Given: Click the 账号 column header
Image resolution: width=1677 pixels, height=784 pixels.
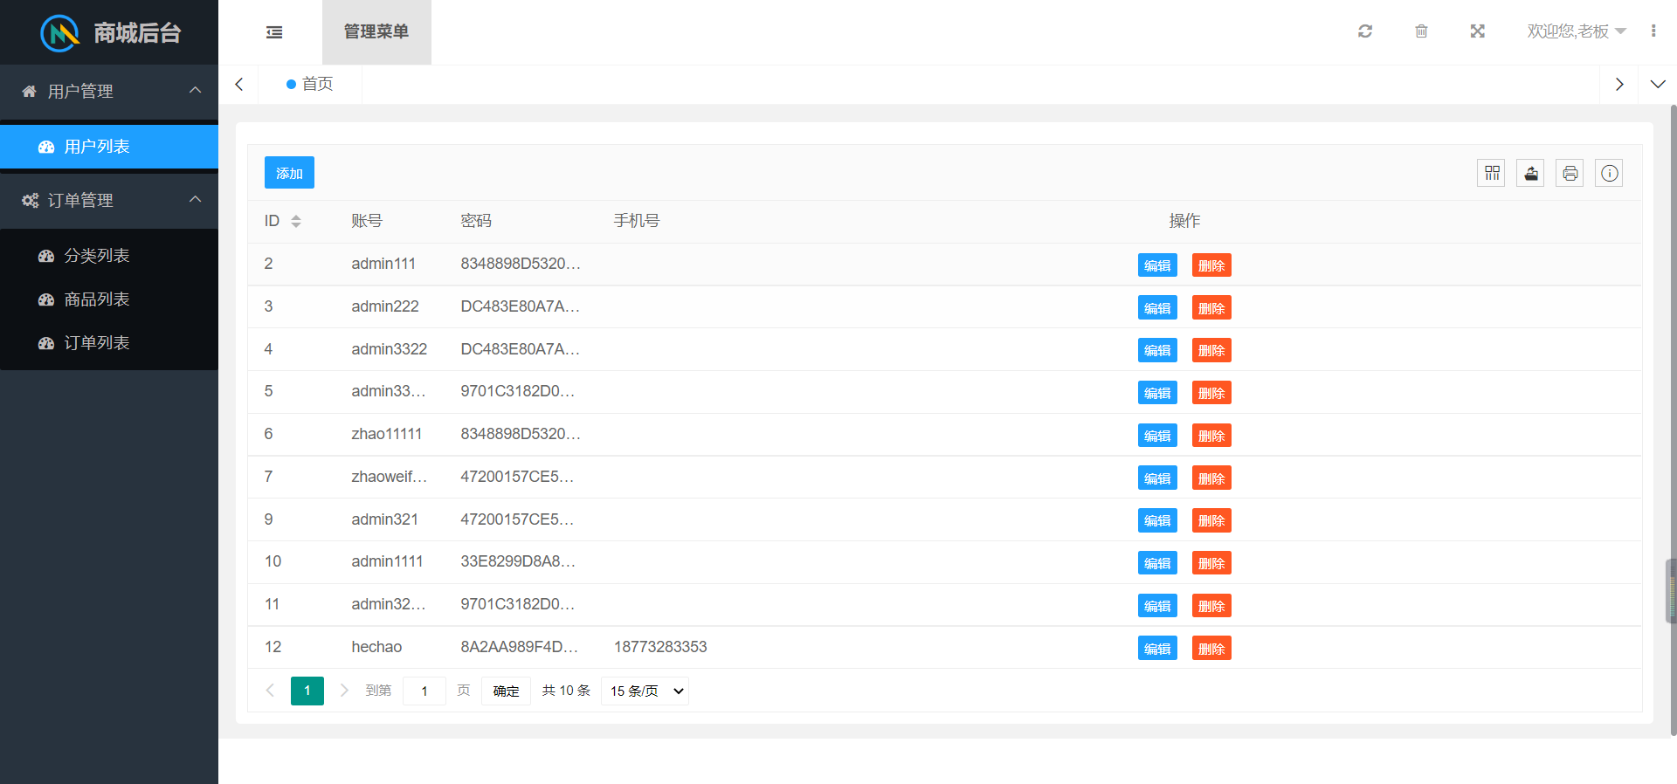Looking at the screenshot, I should [x=367, y=221].
